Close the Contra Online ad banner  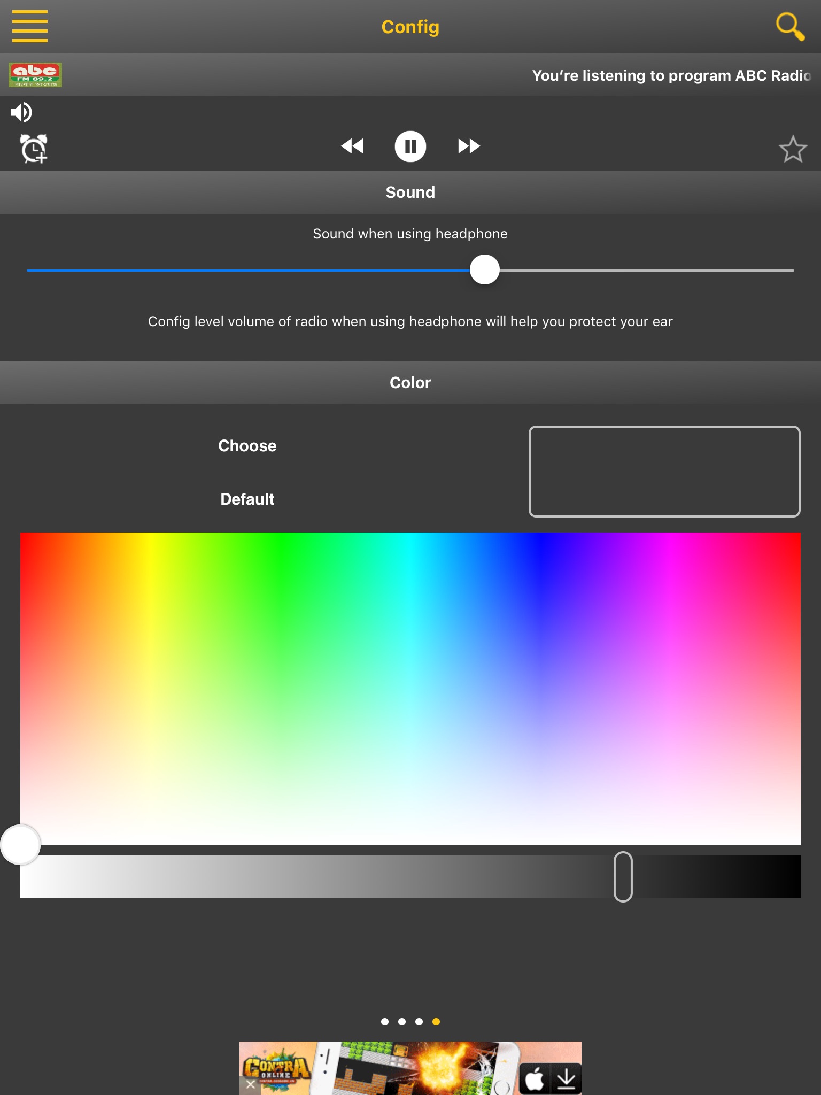(x=250, y=1084)
